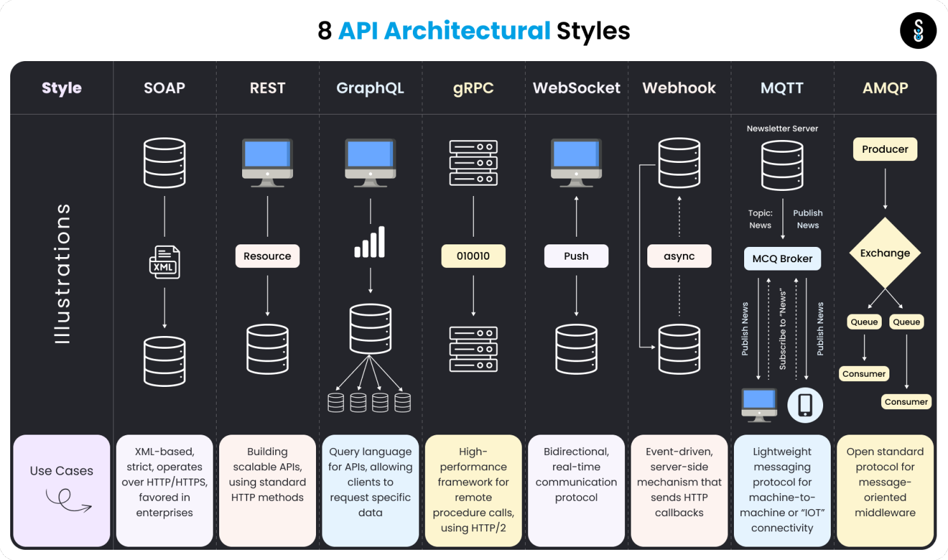Click the Newsletter Server database icon
948x560 pixels.
coord(782,164)
